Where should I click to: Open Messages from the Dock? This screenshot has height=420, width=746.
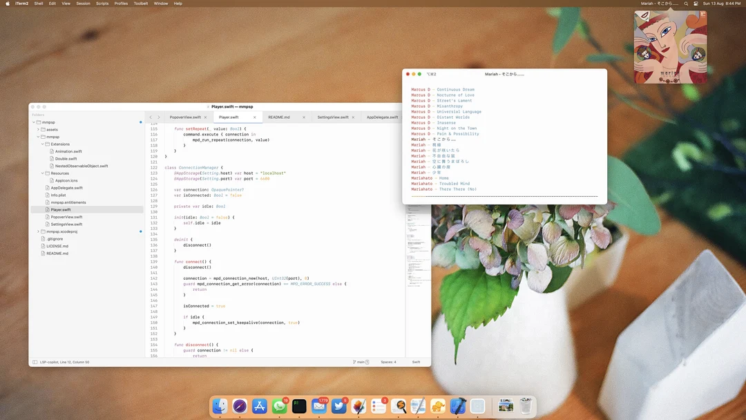279,406
